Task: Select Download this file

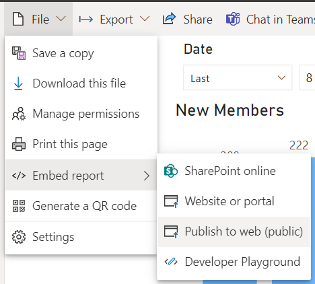Action: pos(81,83)
